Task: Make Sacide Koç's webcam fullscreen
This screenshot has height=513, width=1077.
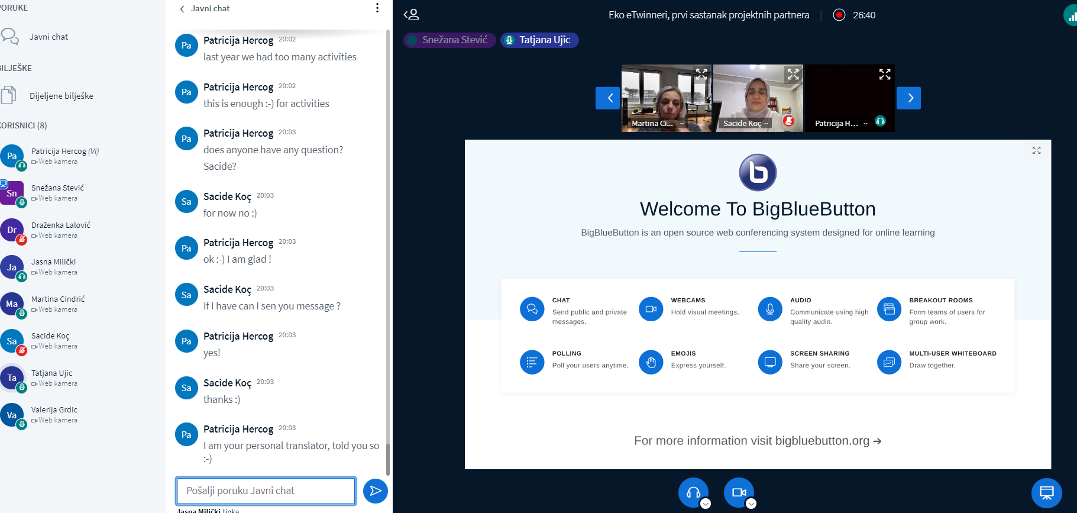Action: tap(793, 74)
